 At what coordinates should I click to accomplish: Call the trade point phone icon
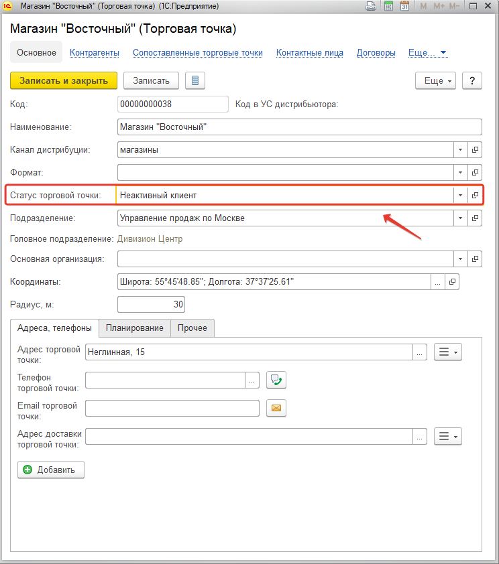276,380
